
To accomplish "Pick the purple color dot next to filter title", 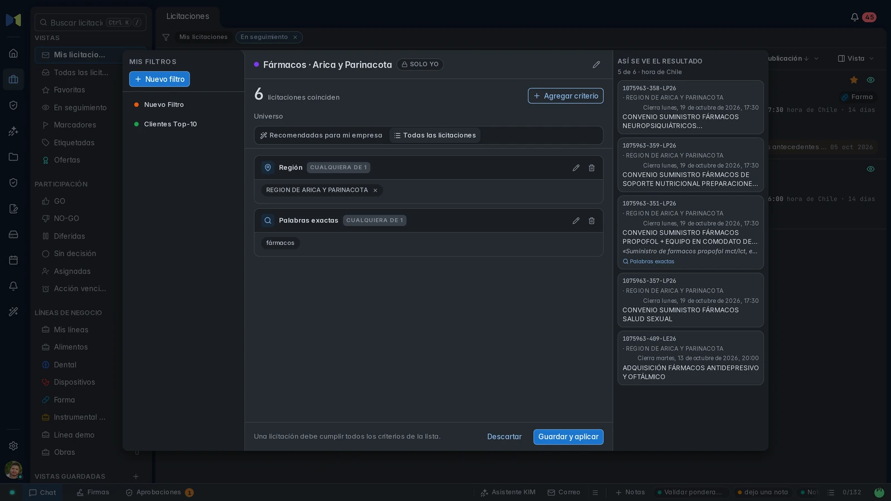I will [257, 65].
